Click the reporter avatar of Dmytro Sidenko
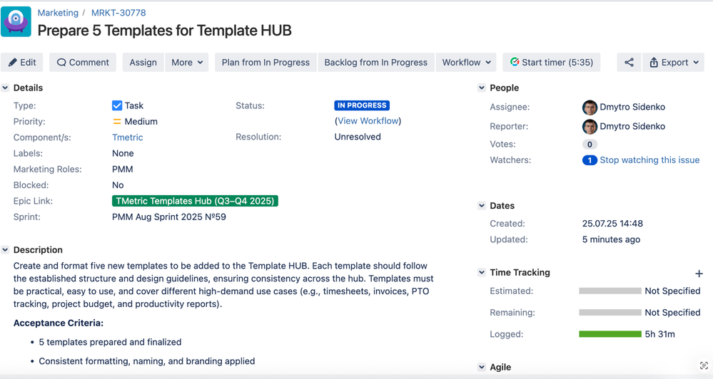713x379 pixels. coord(590,127)
